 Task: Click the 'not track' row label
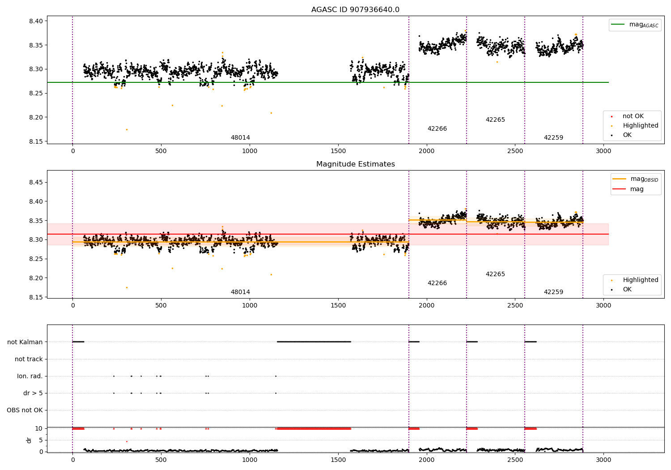point(29,359)
